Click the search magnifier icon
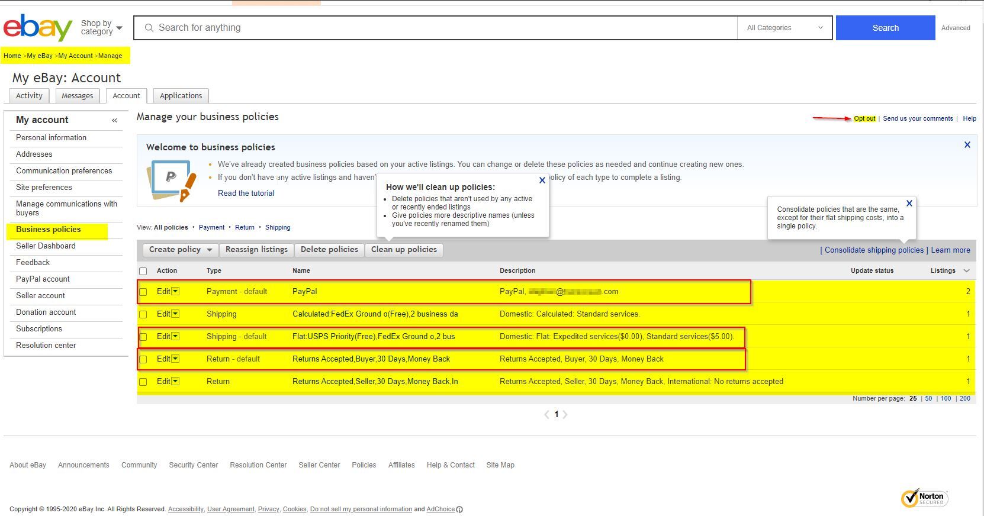The width and height of the screenshot is (984, 516). [149, 28]
